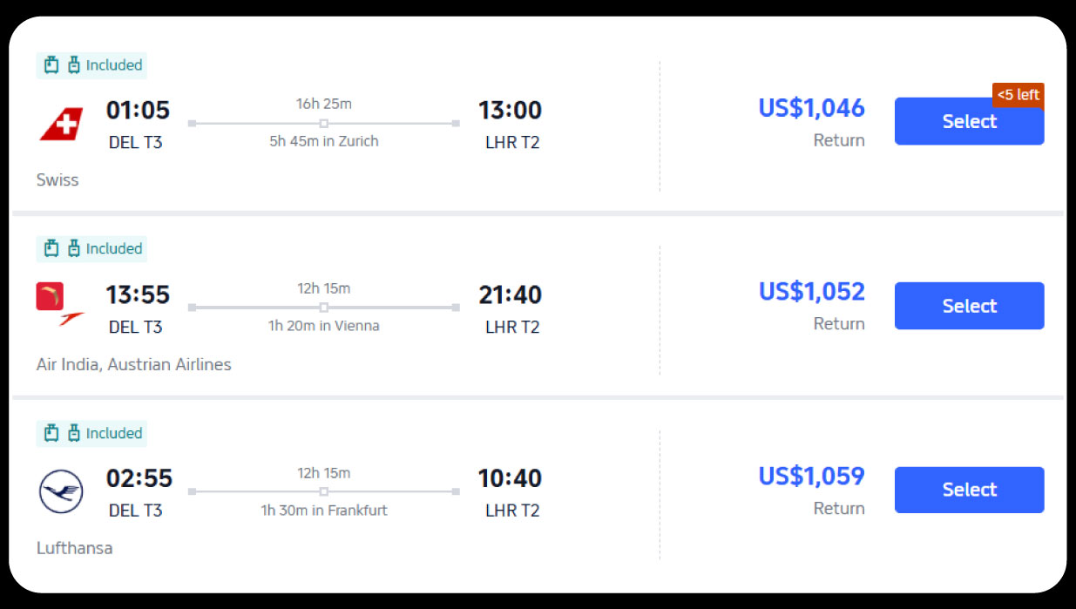Click the '<5 left' availability badge

click(x=1018, y=95)
